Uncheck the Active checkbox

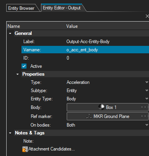24,66
